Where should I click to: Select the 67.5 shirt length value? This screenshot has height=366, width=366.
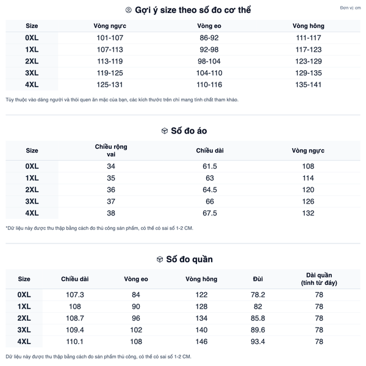(x=210, y=213)
